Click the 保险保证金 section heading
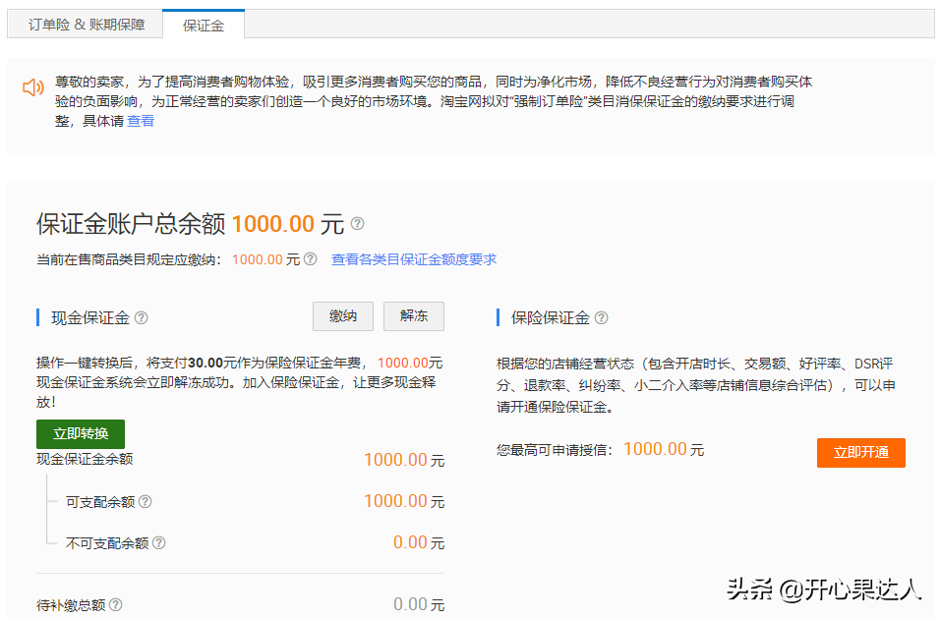 [x=551, y=317]
